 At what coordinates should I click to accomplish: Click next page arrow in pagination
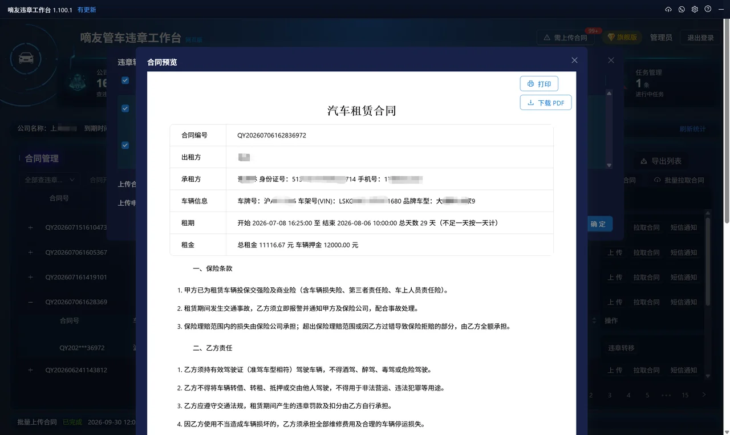point(704,395)
